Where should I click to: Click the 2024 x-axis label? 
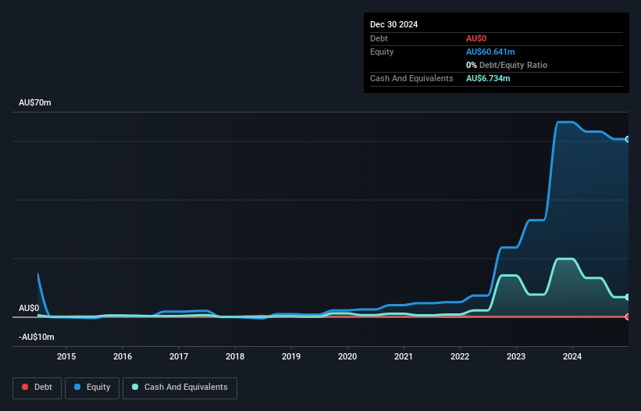pos(572,356)
